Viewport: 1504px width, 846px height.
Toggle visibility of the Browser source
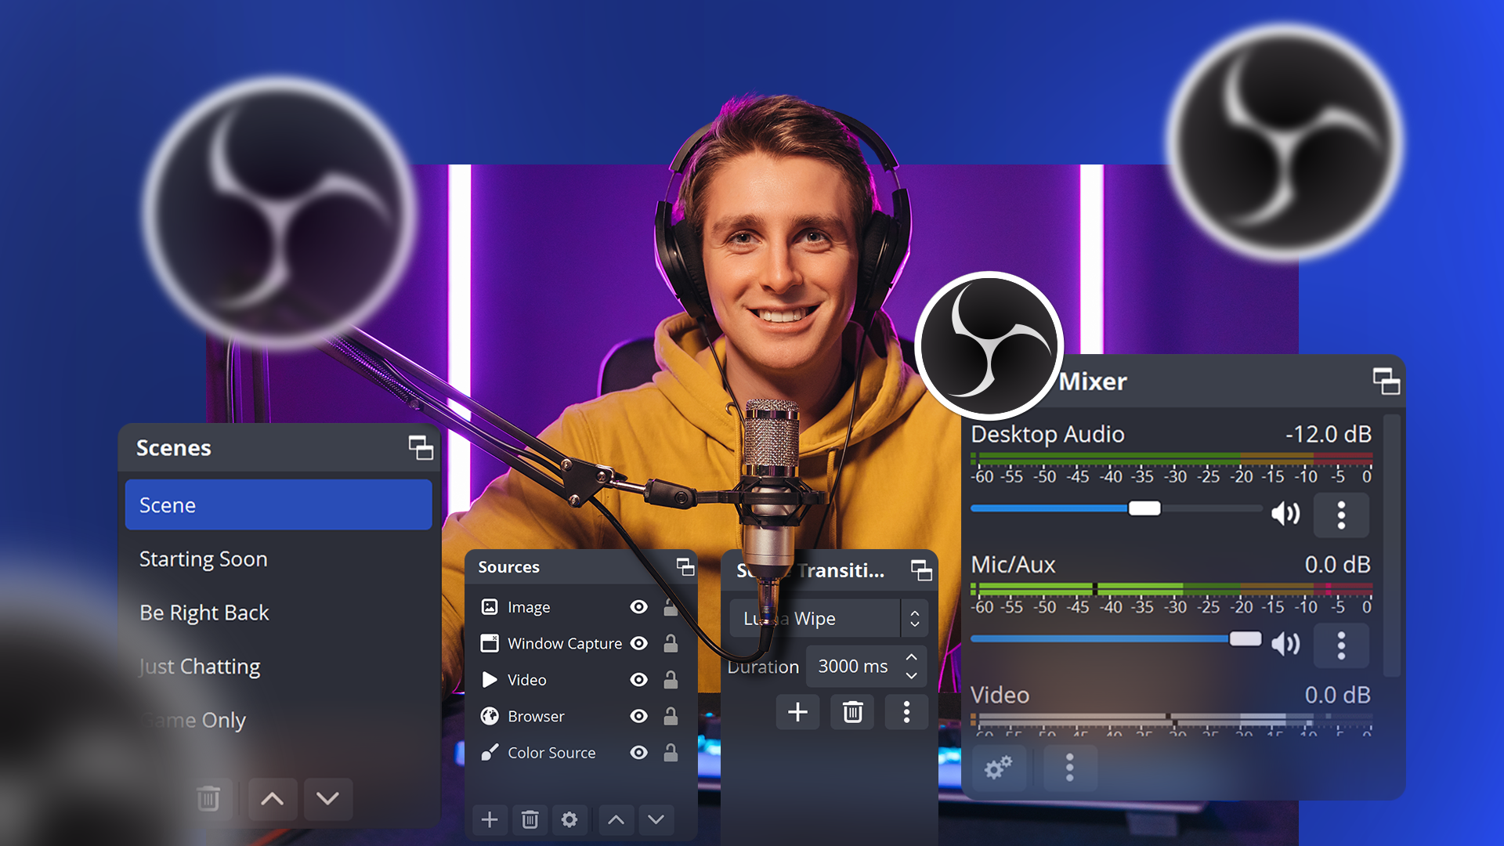tap(639, 716)
